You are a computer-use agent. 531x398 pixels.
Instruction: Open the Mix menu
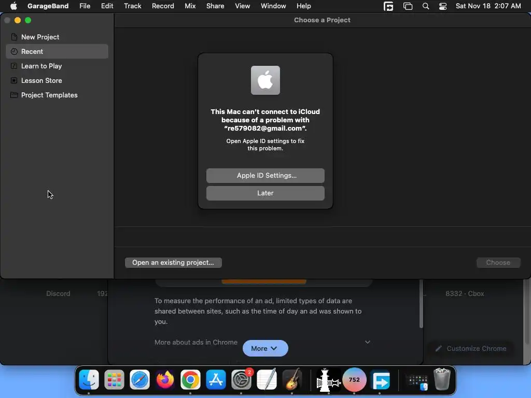pyautogui.click(x=190, y=6)
